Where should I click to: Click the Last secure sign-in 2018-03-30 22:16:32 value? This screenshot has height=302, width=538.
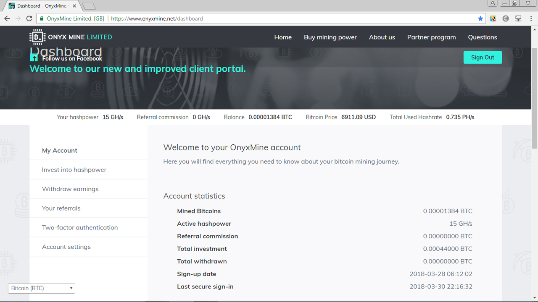click(x=441, y=286)
